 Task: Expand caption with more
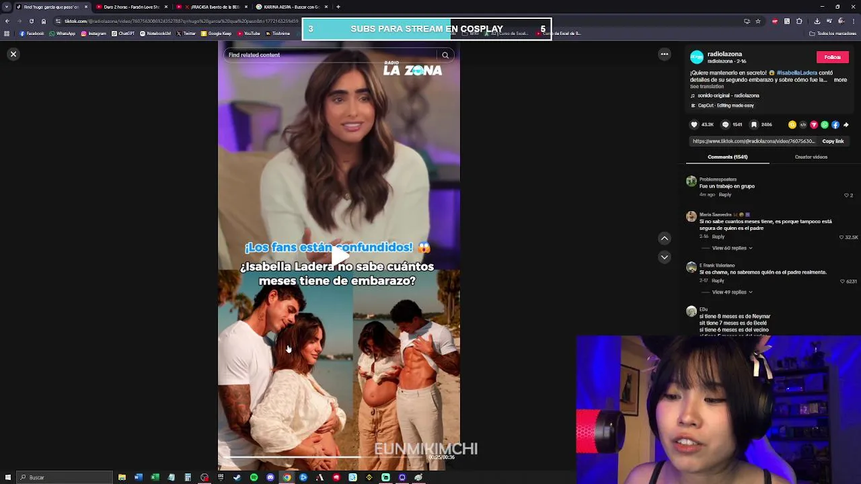[840, 80]
